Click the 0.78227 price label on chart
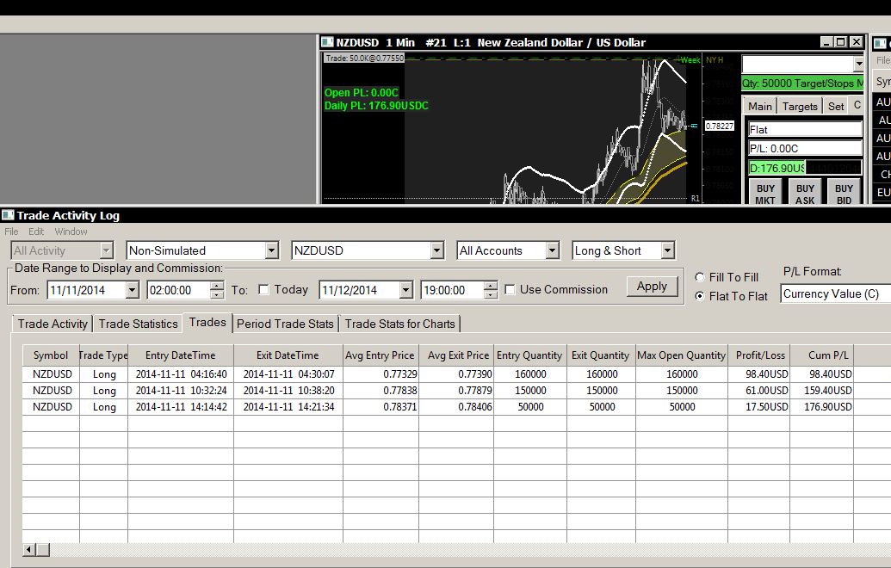The image size is (891, 568). 720,127
